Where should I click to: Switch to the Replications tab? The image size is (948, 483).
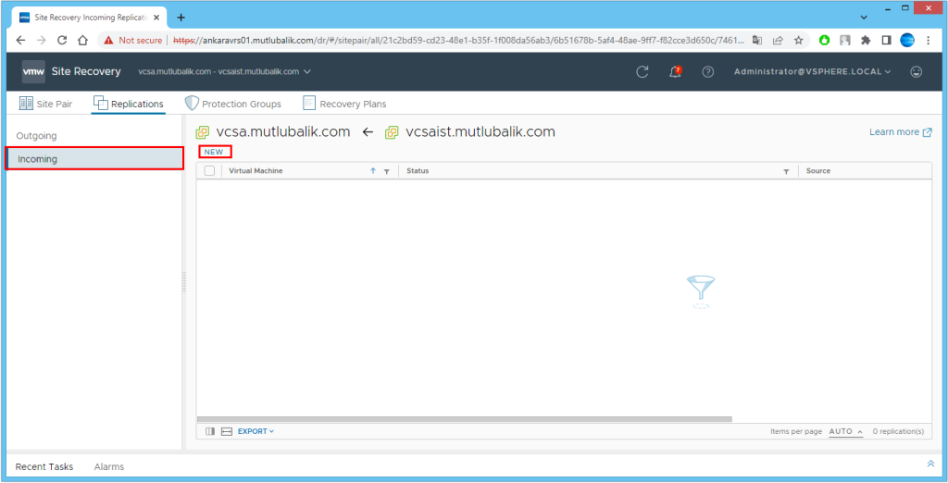tap(129, 104)
